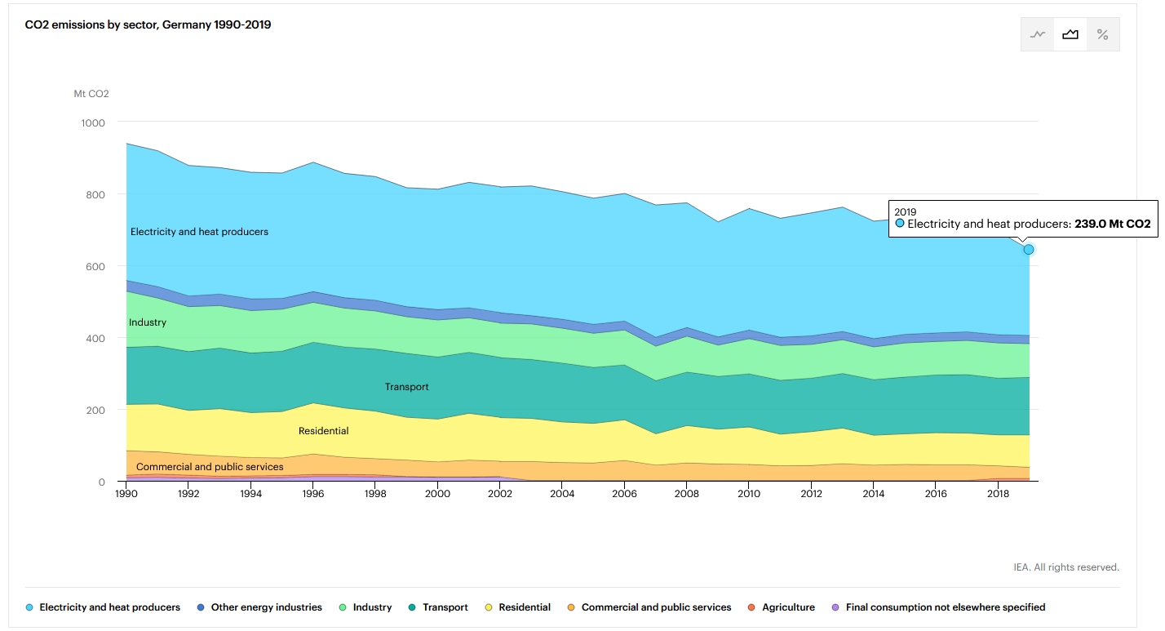Click the 2002 label on the x-axis
The image size is (1165, 631).
pos(500,494)
